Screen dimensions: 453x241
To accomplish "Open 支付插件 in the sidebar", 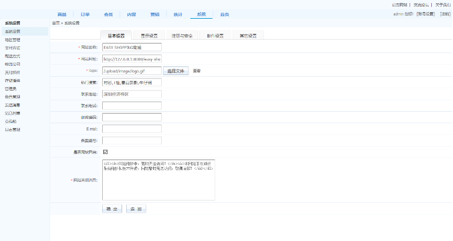I will click(13, 72).
